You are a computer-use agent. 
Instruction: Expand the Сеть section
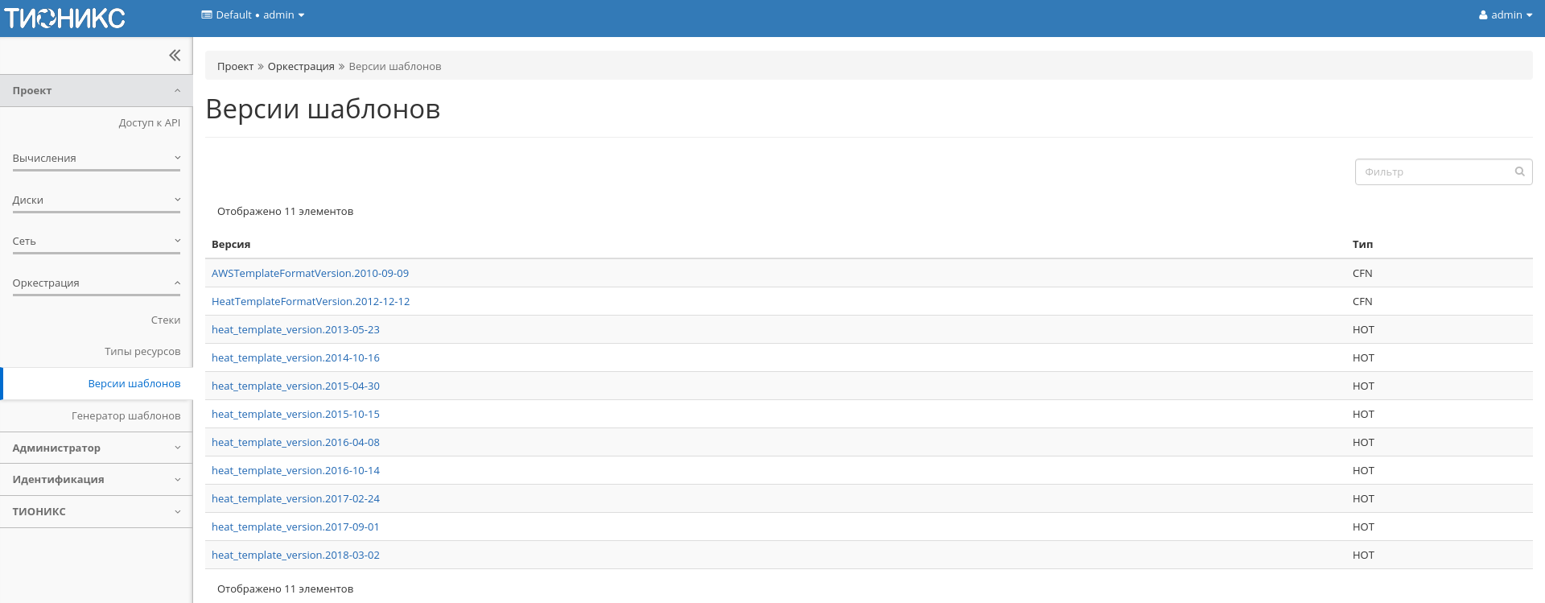click(x=96, y=242)
